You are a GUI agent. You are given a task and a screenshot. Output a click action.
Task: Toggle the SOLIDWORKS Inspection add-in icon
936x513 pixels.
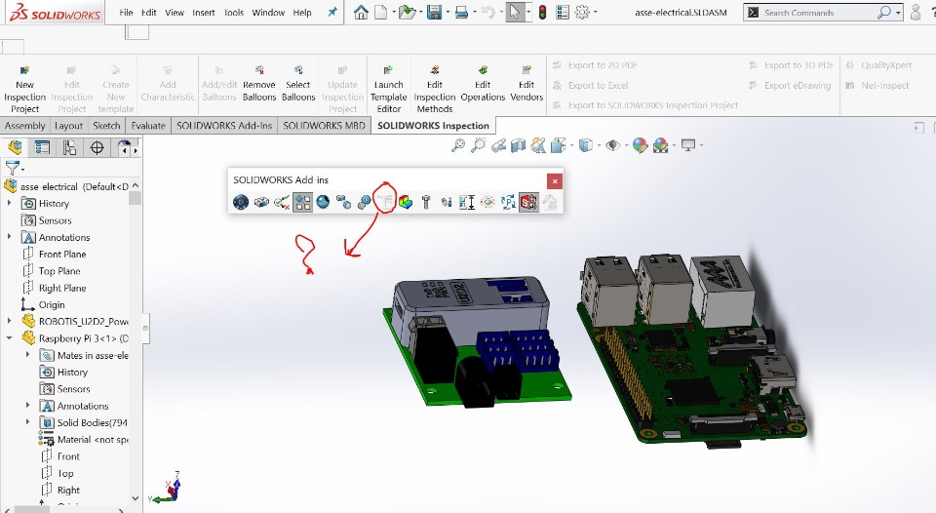pos(528,203)
